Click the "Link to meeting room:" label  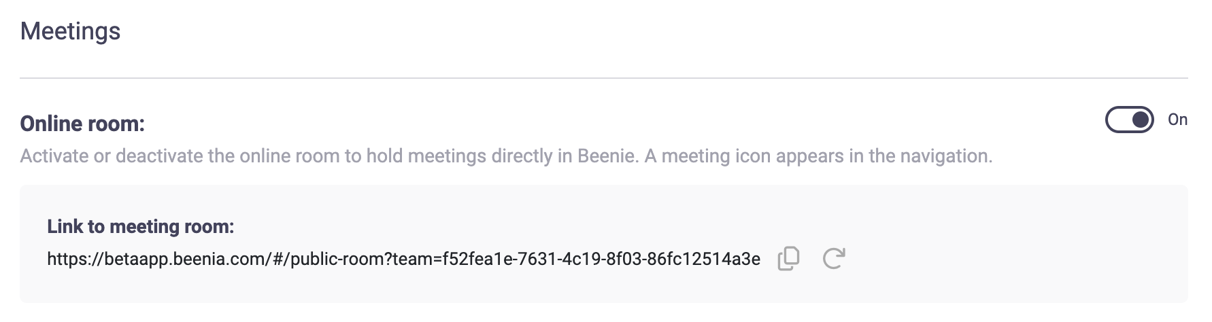pos(140,227)
